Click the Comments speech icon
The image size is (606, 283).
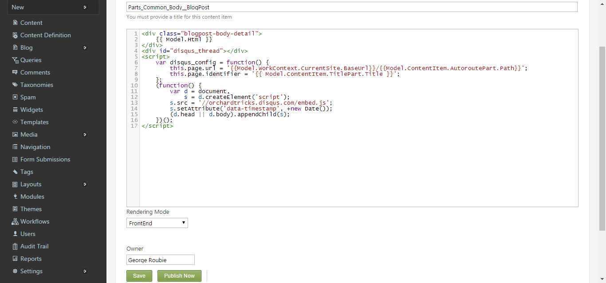pyautogui.click(x=15, y=72)
